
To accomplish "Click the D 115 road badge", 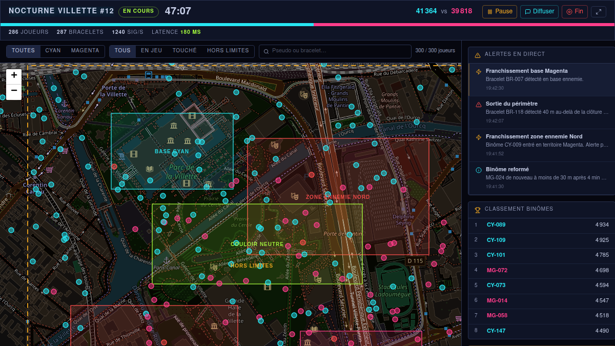I will coord(415,261).
